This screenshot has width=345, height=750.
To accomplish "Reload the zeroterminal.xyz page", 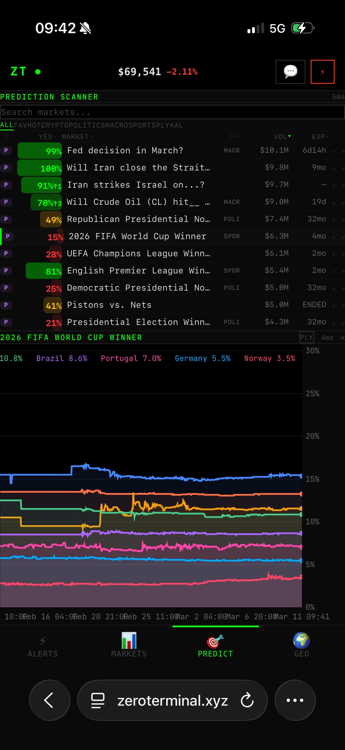I will [x=247, y=700].
